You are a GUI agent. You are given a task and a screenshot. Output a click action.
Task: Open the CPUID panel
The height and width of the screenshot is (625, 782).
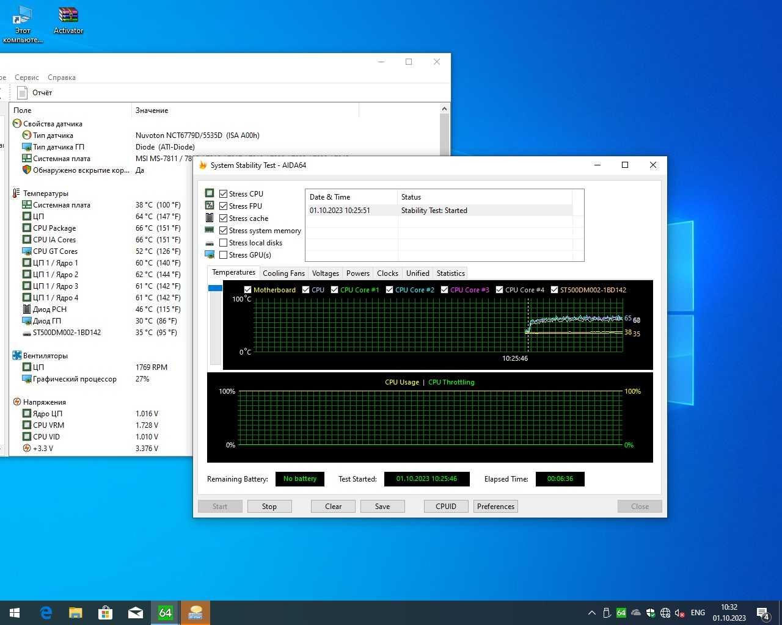click(446, 506)
